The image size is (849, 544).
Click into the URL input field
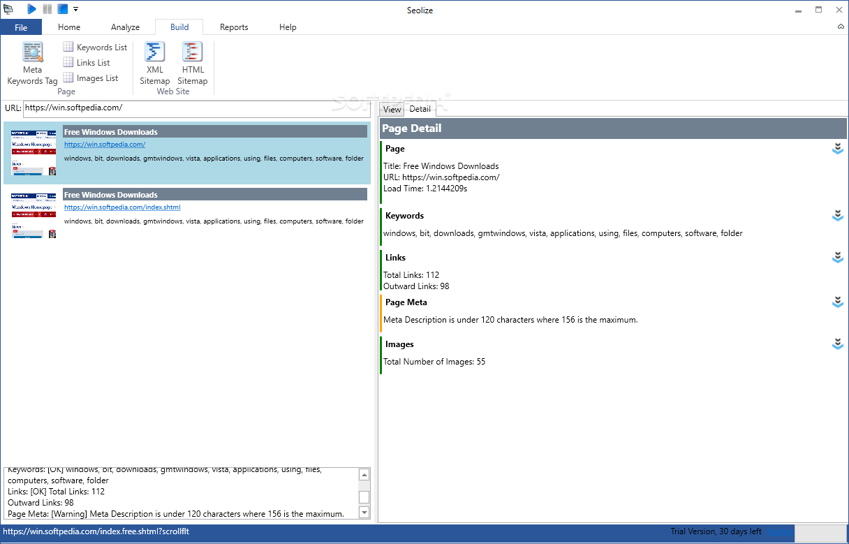(196, 108)
